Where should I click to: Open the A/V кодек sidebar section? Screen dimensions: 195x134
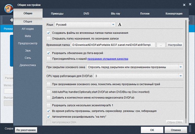28,29
